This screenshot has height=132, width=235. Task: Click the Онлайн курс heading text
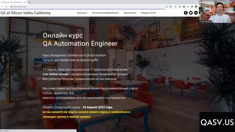[63, 36]
